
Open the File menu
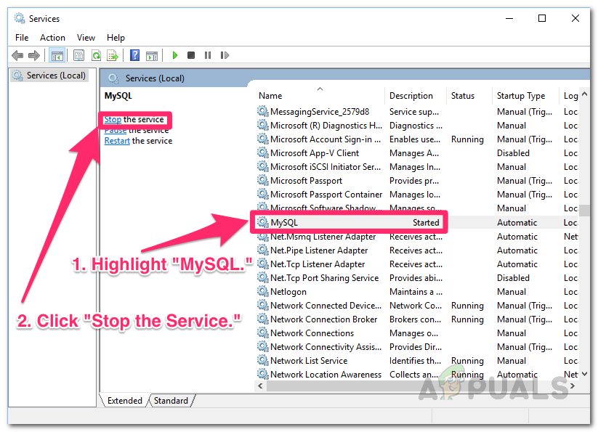22,38
